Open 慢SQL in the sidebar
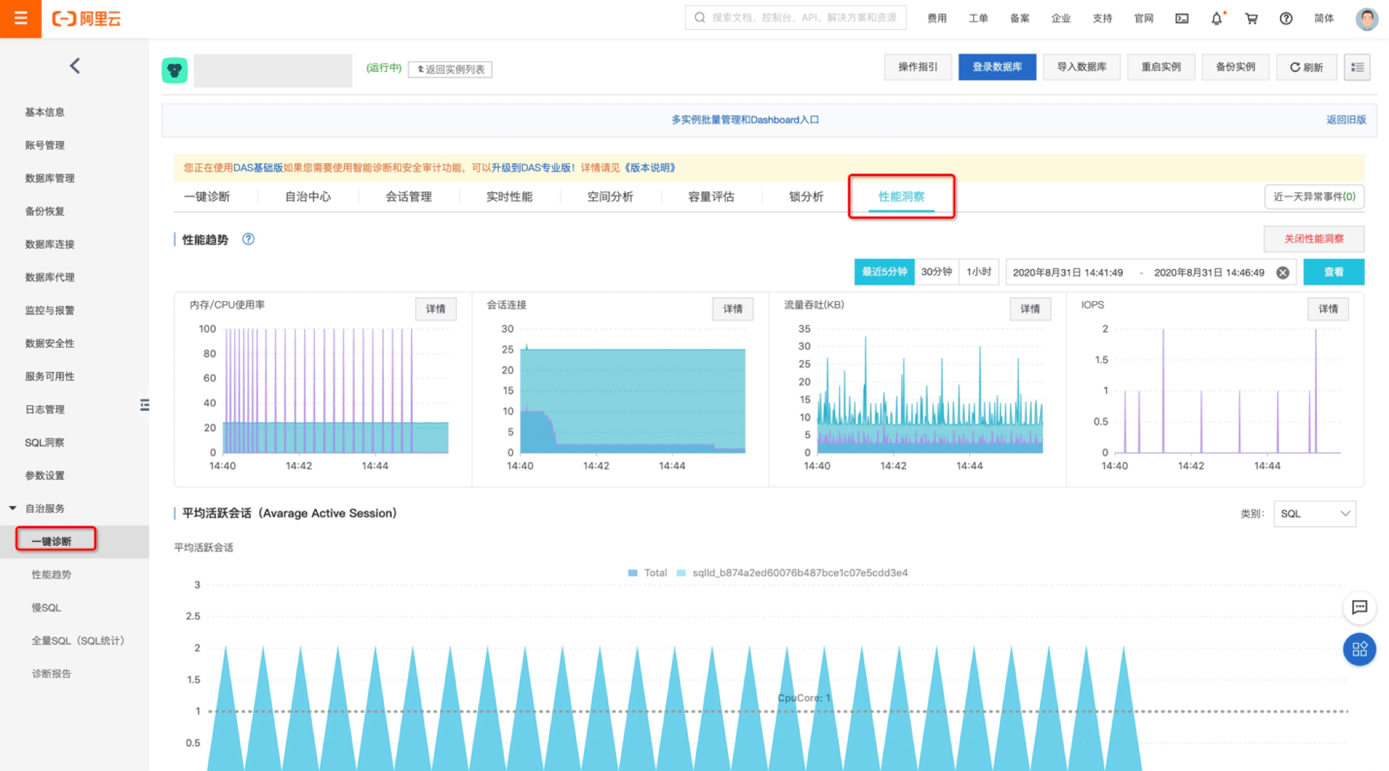 [46, 607]
